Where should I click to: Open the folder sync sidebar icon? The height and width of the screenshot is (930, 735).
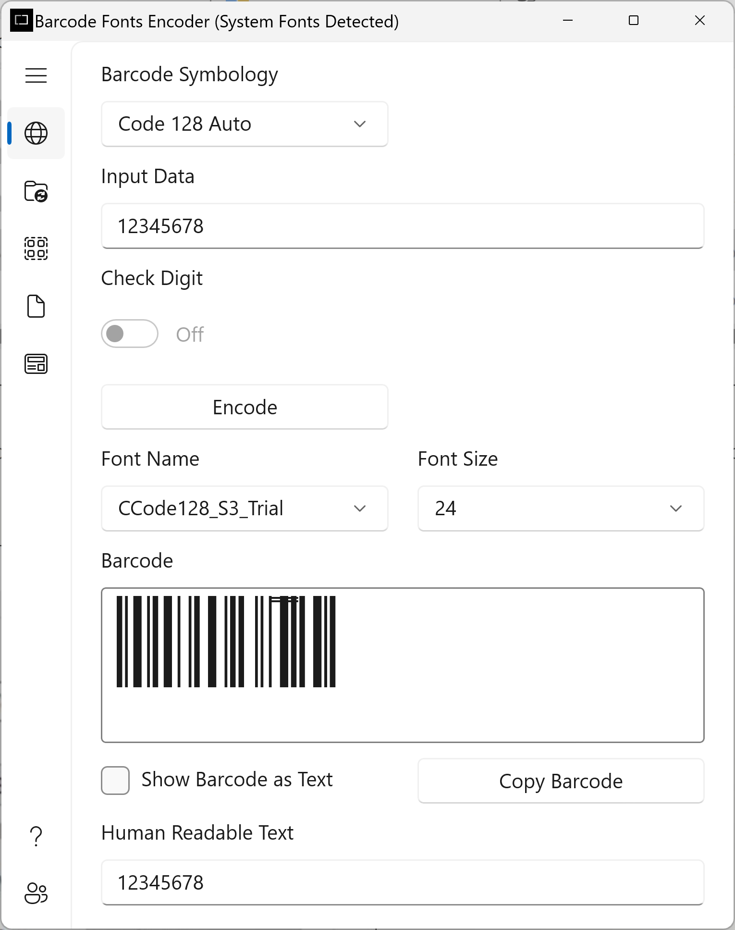pos(36,191)
